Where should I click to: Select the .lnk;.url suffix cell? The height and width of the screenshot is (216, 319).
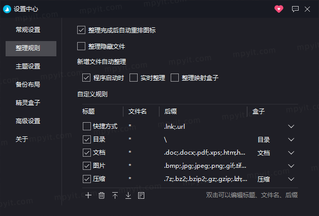pyautogui.click(x=174, y=127)
